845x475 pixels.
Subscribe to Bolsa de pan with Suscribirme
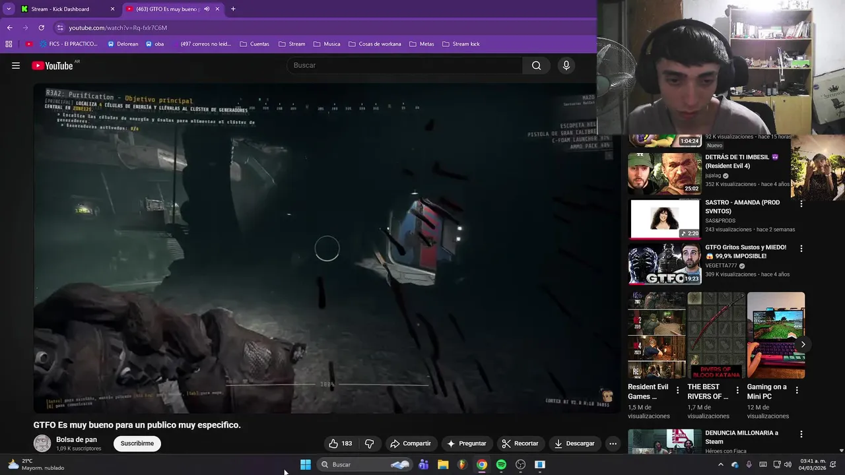coord(137,443)
